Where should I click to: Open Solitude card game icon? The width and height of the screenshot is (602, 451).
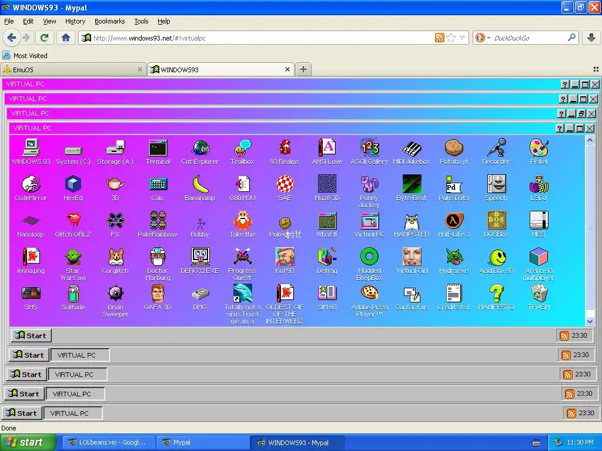click(73, 298)
